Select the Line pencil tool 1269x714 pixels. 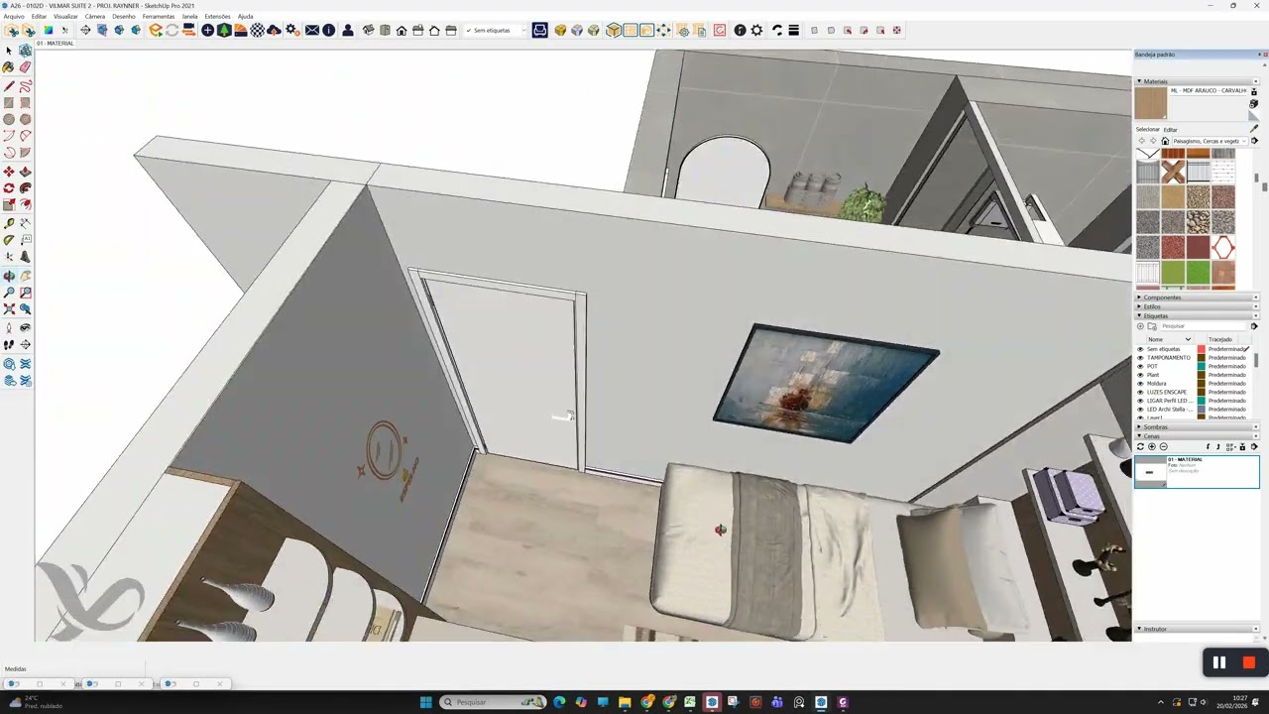click(x=9, y=86)
